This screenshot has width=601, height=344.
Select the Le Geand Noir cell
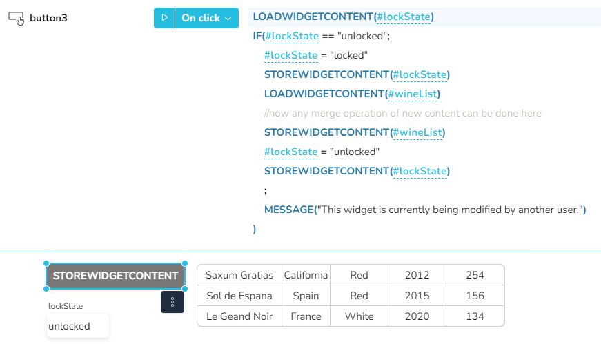(x=239, y=316)
